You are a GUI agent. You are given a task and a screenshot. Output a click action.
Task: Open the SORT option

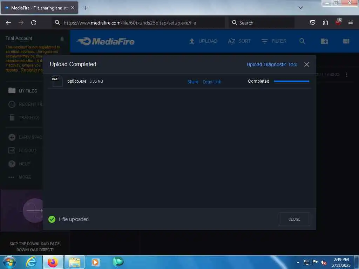click(x=239, y=41)
